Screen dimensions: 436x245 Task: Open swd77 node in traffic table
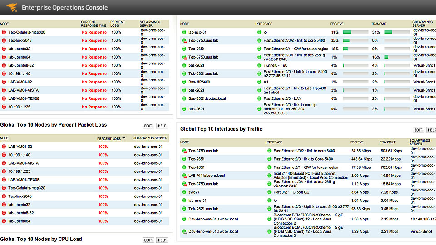[x=194, y=192]
